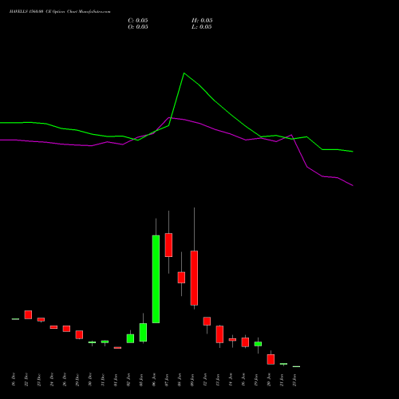This screenshot has width=399, height=399.
Task: Click the tallest green candlestick body
Action: click(156, 279)
